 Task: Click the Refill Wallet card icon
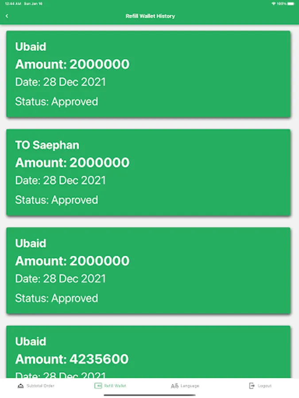(x=98, y=386)
